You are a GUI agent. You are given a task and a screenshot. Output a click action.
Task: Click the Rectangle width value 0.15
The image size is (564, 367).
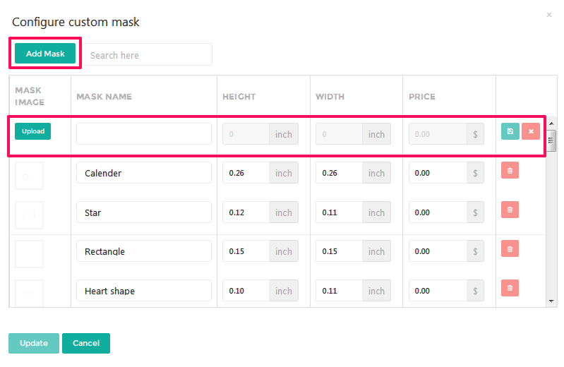[x=339, y=251]
